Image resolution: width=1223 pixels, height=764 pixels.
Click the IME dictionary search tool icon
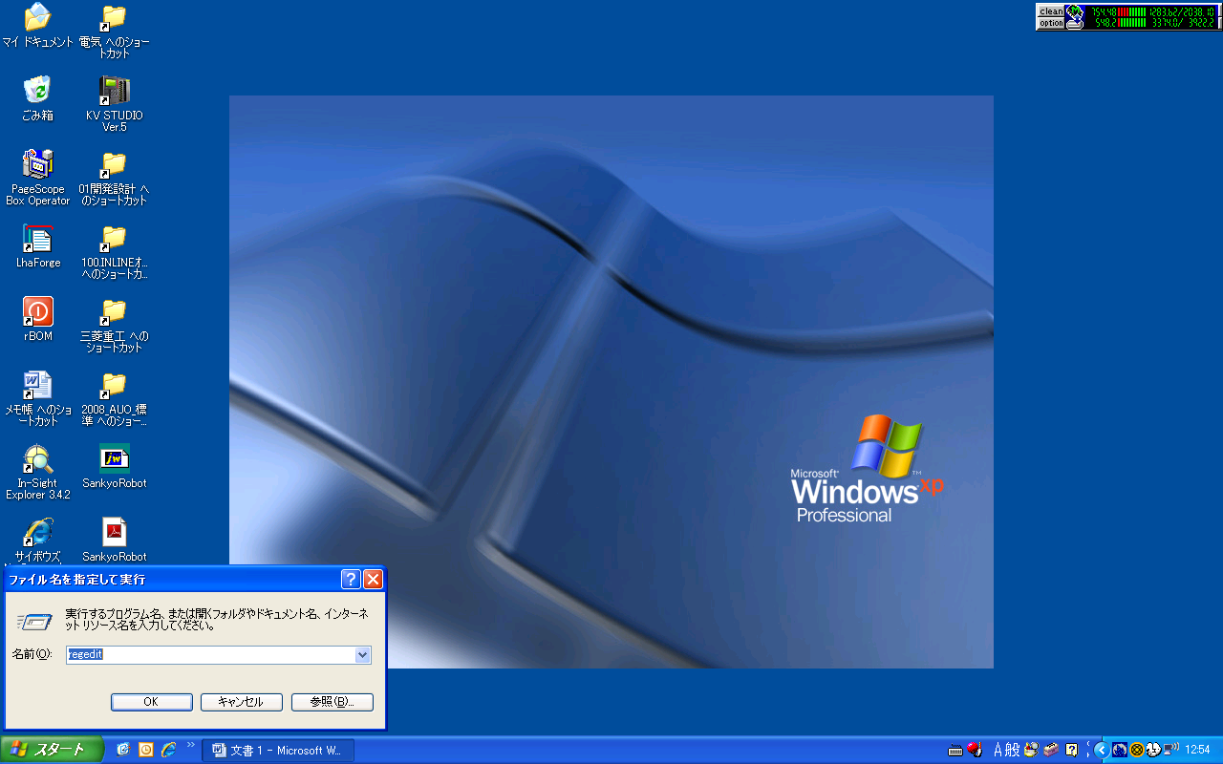(1031, 751)
